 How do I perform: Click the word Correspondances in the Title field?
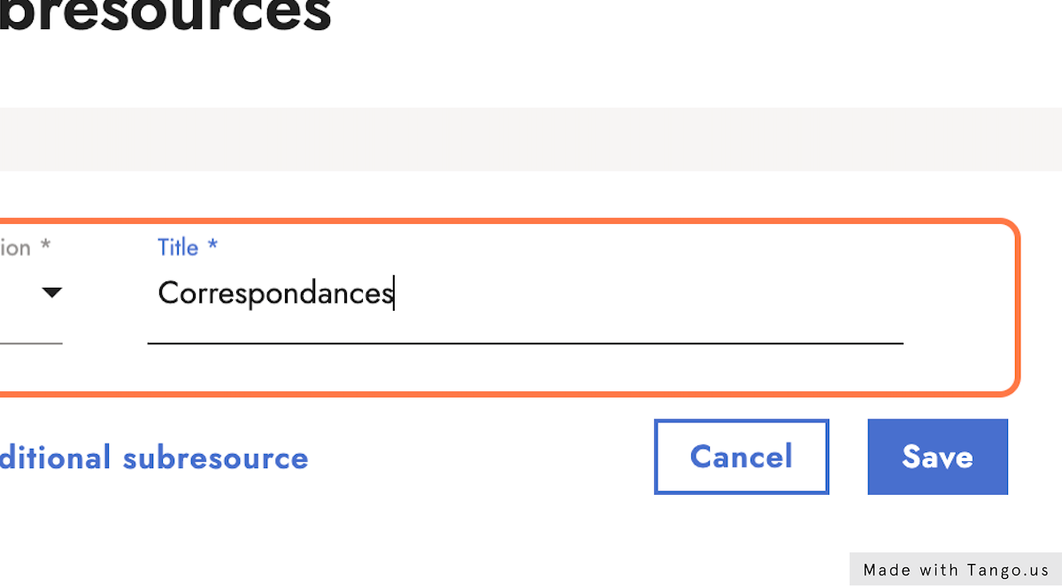tap(274, 294)
